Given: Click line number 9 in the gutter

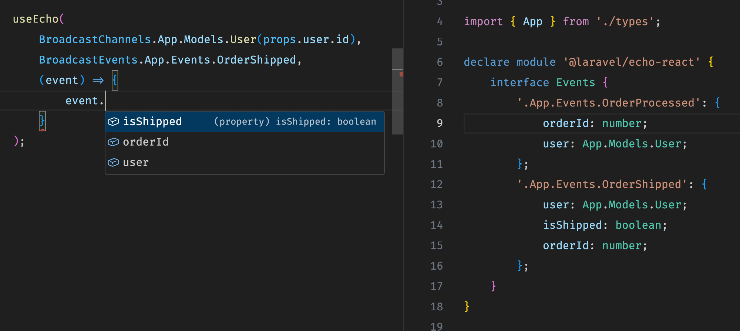Looking at the screenshot, I should point(439,123).
